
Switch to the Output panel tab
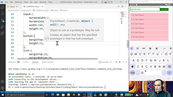pos(26,62)
